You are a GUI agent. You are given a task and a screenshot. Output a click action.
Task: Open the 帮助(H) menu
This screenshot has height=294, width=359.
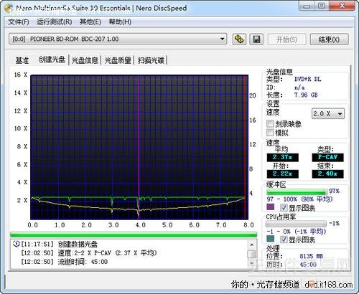tap(120, 22)
